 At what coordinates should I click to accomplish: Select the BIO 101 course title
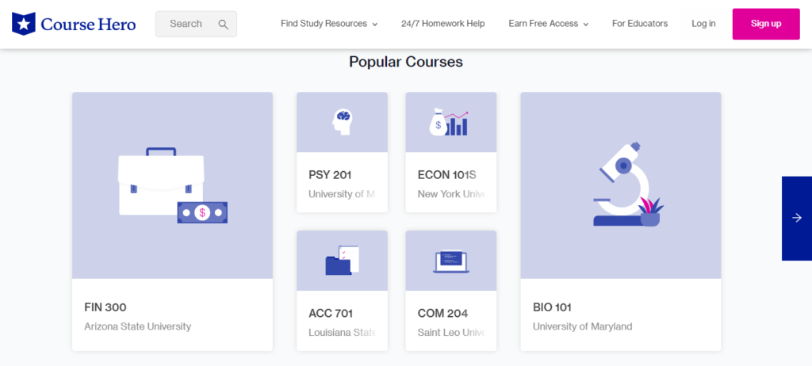(552, 307)
